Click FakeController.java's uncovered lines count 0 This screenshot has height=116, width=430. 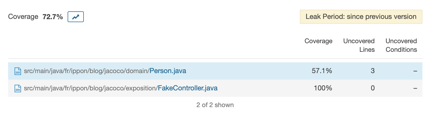pos(373,88)
